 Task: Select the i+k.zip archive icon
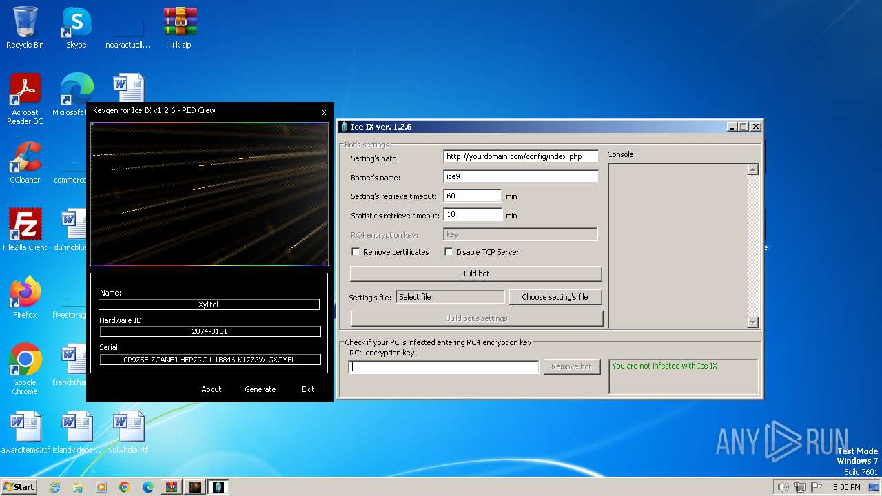point(180,28)
